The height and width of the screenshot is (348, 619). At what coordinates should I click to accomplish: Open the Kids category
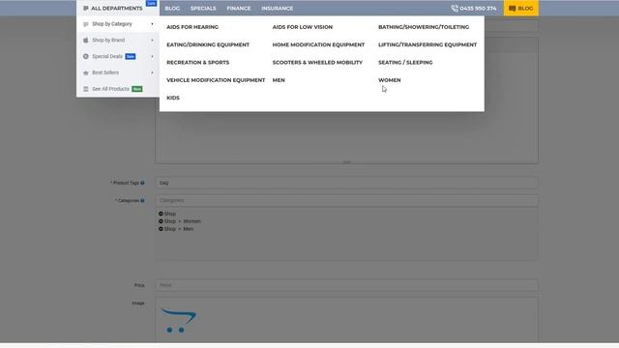point(173,98)
